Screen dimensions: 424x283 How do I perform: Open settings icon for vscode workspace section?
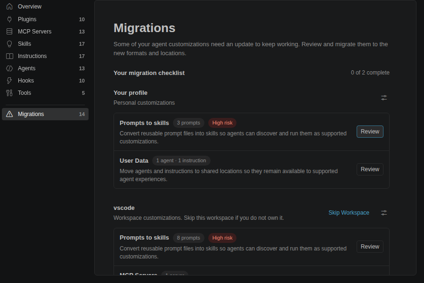tap(383, 213)
